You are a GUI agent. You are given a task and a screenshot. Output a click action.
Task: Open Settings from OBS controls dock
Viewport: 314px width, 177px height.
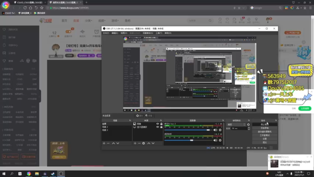(265, 139)
